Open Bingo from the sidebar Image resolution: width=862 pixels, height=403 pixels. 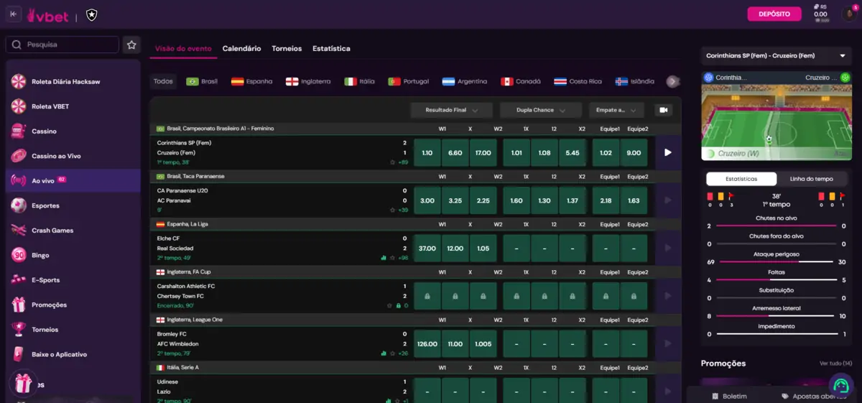coord(72,255)
